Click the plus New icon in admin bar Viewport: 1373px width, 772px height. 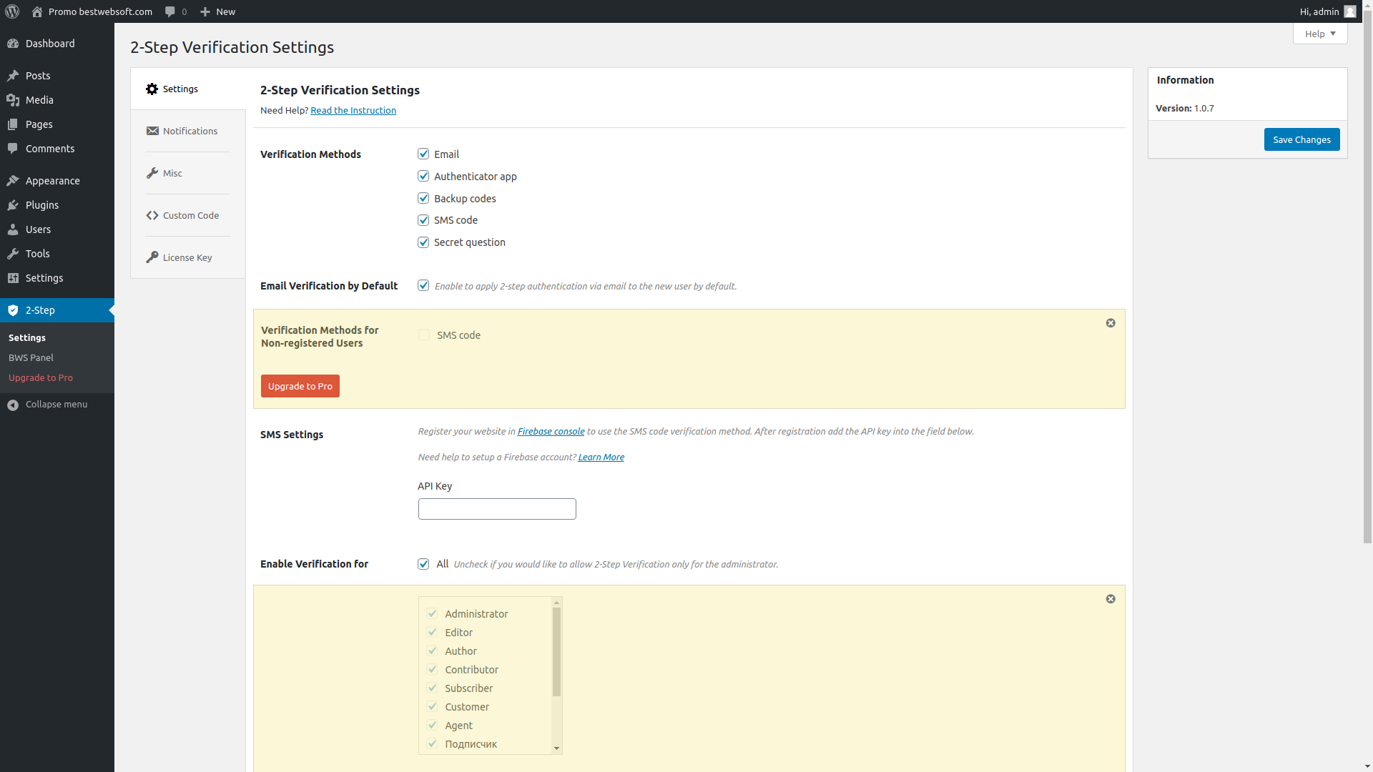click(x=205, y=11)
